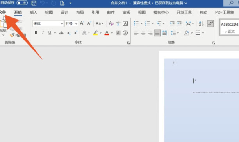Click the Increase Font Size icon
The height and width of the screenshot is (142, 239).
click(x=82, y=23)
